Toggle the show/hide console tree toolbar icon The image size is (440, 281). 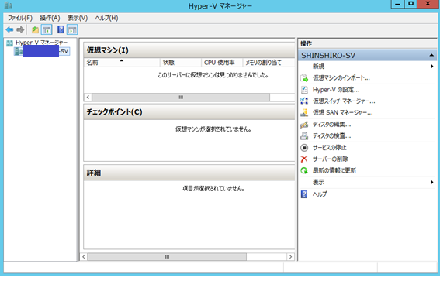click(x=47, y=29)
